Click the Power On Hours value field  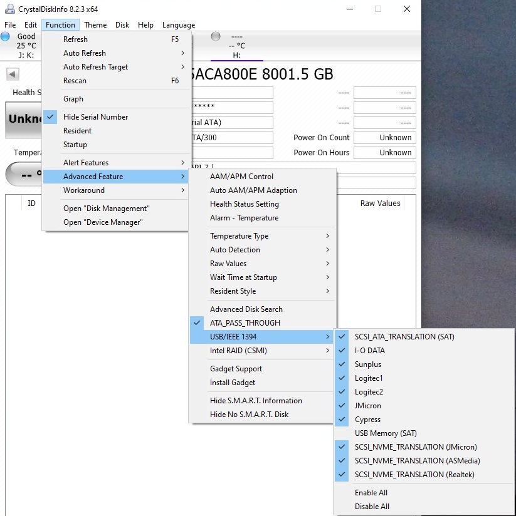pyautogui.click(x=384, y=153)
